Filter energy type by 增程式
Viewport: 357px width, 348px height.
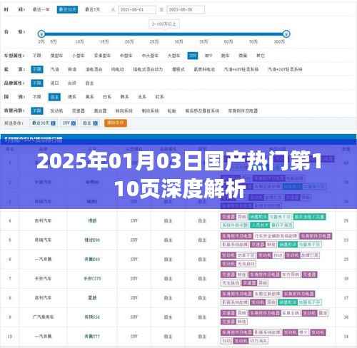(x=178, y=69)
